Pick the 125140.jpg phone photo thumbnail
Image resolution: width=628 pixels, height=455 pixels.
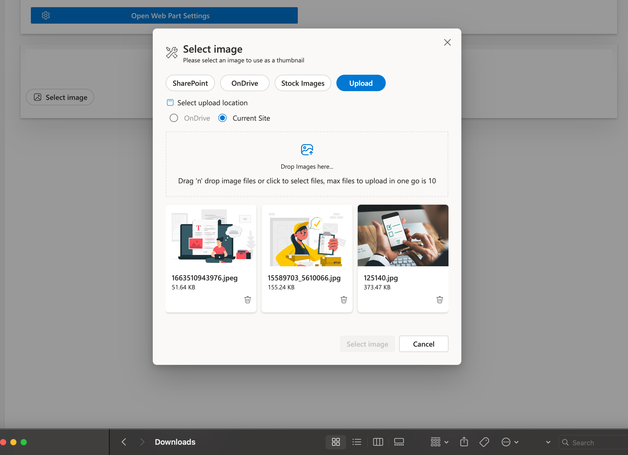(403, 235)
